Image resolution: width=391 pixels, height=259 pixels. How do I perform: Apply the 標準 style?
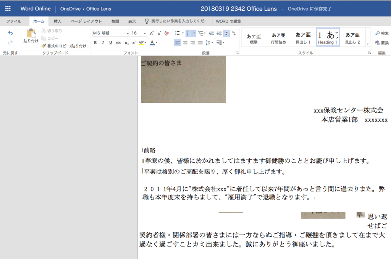(254, 37)
